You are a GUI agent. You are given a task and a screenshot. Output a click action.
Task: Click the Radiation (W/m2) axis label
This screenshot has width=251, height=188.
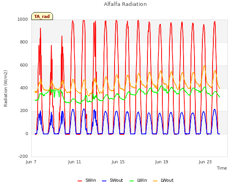pyautogui.click(x=5, y=89)
